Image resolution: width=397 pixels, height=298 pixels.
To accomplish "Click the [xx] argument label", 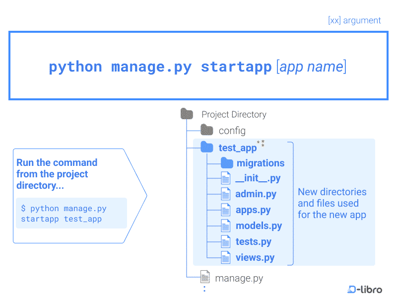I will coord(355,20).
